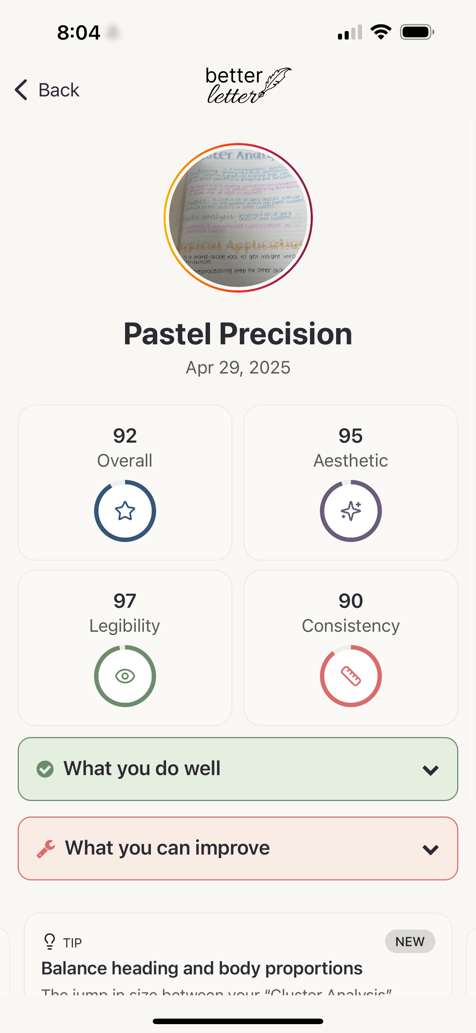Open the handwriting sample photo thumbnail
The height and width of the screenshot is (1033, 476).
(238, 218)
